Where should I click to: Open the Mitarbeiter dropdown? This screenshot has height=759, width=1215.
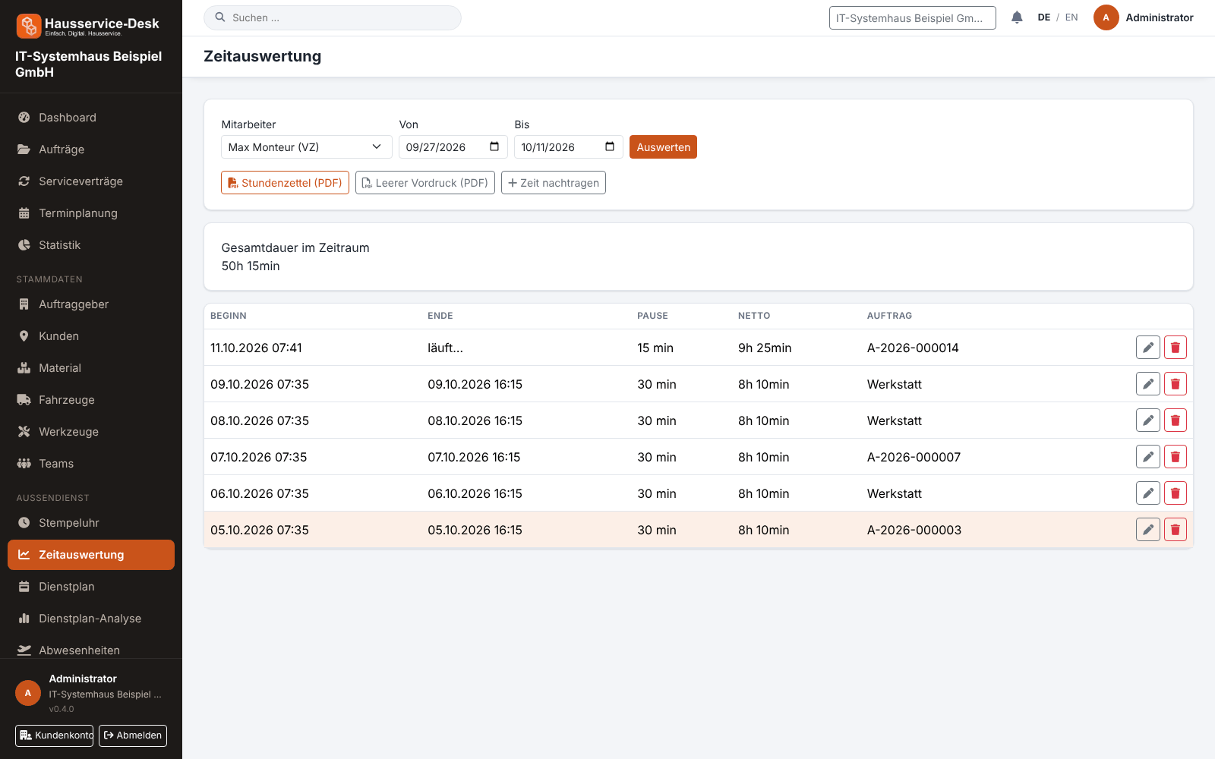point(307,147)
